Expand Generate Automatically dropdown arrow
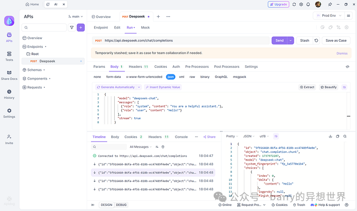The height and width of the screenshot is (211, 357). click(x=139, y=87)
